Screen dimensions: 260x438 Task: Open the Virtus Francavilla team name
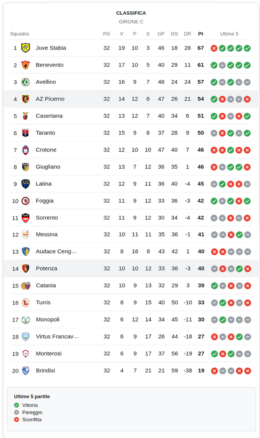point(57,336)
